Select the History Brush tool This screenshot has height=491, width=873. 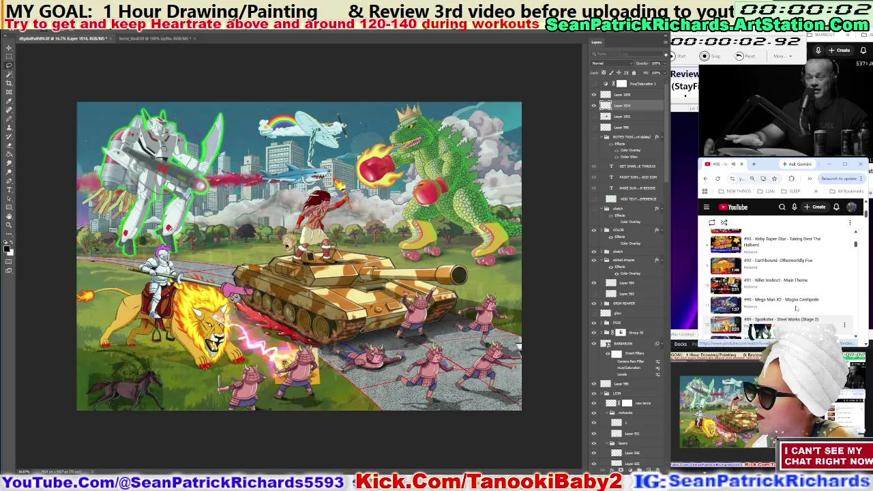[9, 136]
